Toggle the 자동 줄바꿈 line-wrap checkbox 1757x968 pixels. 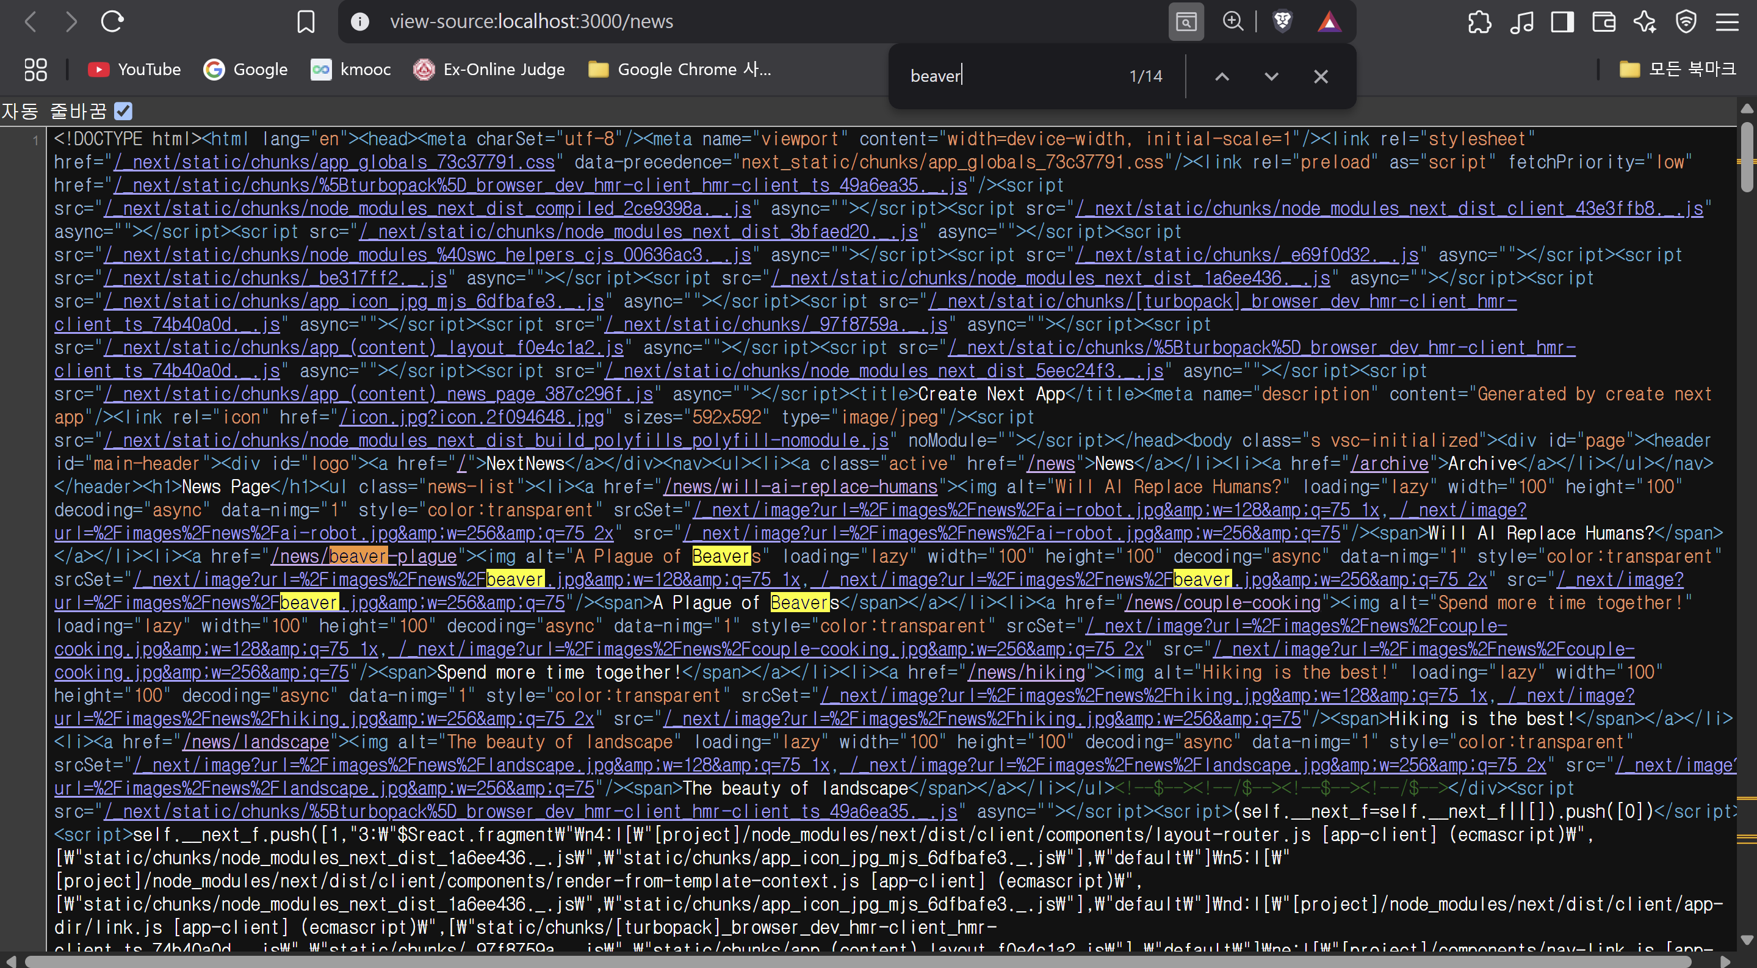(123, 110)
